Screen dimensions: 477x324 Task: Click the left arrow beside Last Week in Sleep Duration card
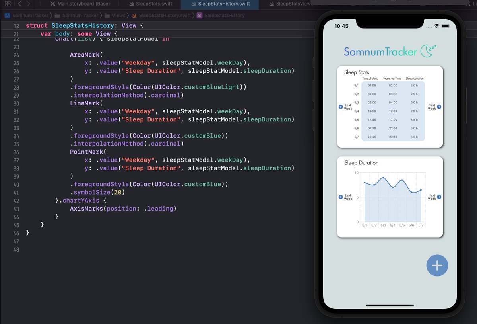pyautogui.click(x=341, y=197)
